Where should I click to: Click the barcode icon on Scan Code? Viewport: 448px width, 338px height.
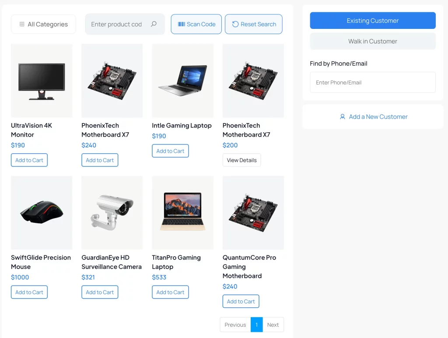pyautogui.click(x=182, y=24)
